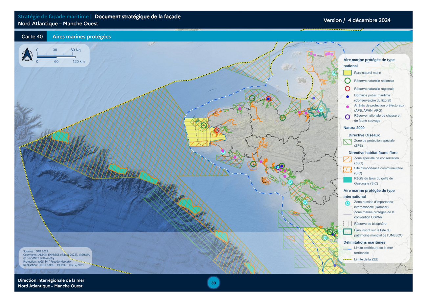Image resolution: width=427 pixels, height=301 pixels.
Task: Click the Parc naturel marin yellow swatch
Action: pos(347,72)
